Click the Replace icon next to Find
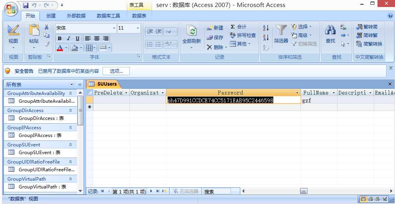The height and width of the screenshot is (204, 395). coord(343,27)
